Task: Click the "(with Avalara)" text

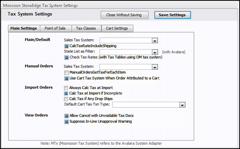Action: point(174,52)
